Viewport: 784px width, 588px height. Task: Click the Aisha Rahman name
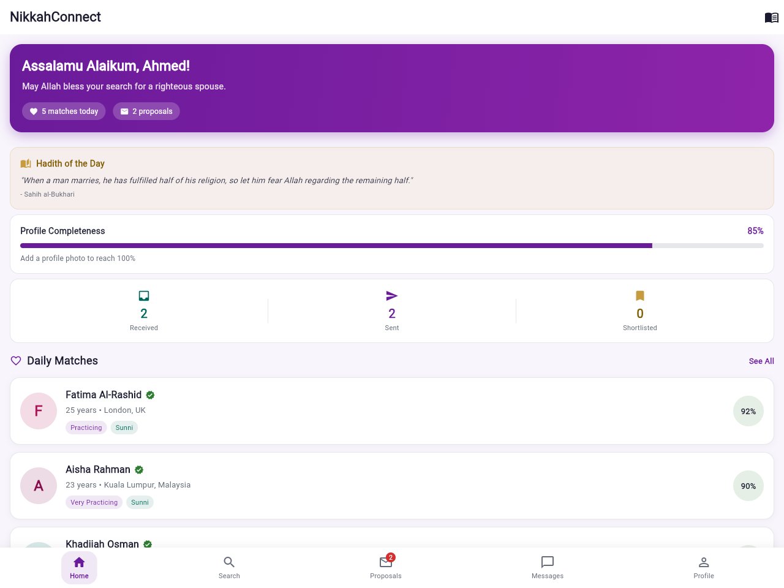(x=98, y=470)
